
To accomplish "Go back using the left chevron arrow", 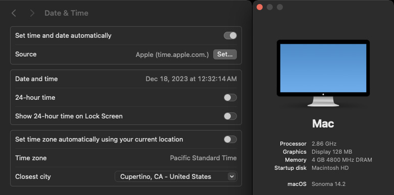I will (14, 13).
